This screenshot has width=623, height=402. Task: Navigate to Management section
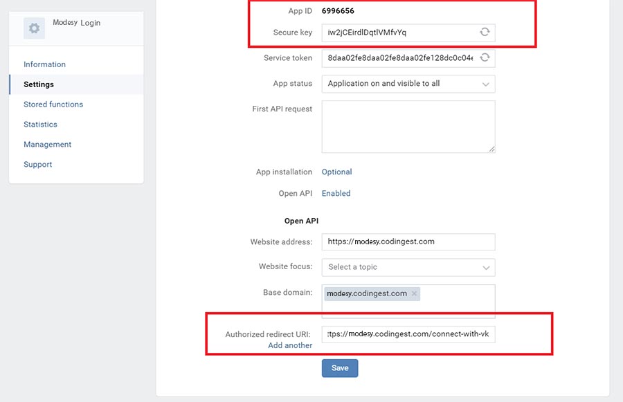pyautogui.click(x=47, y=145)
